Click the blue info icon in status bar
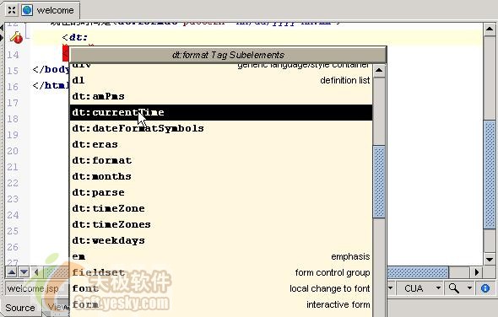498x317 pixels. point(485,288)
